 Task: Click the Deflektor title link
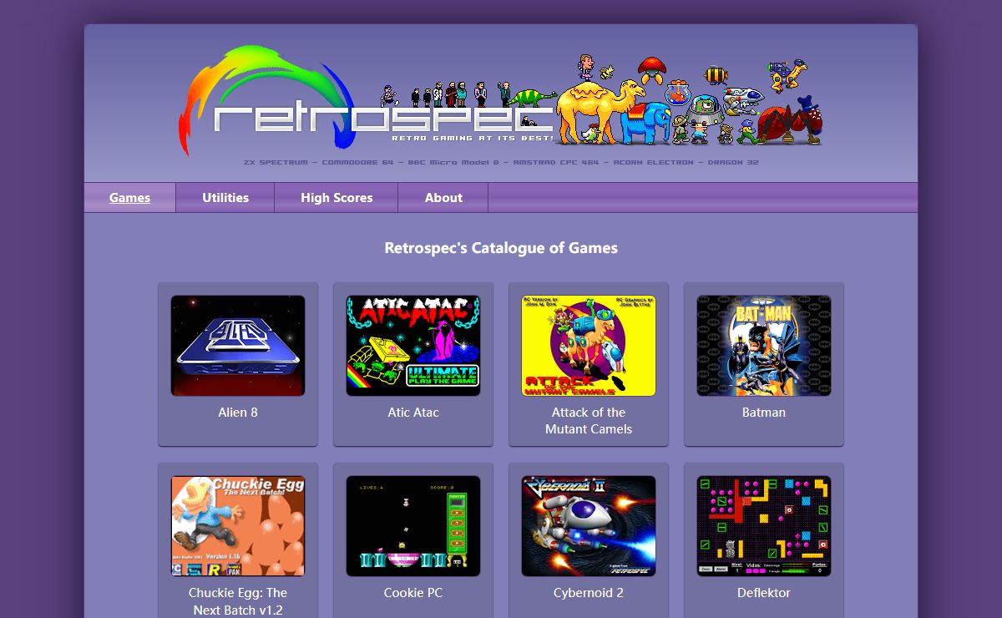(764, 593)
